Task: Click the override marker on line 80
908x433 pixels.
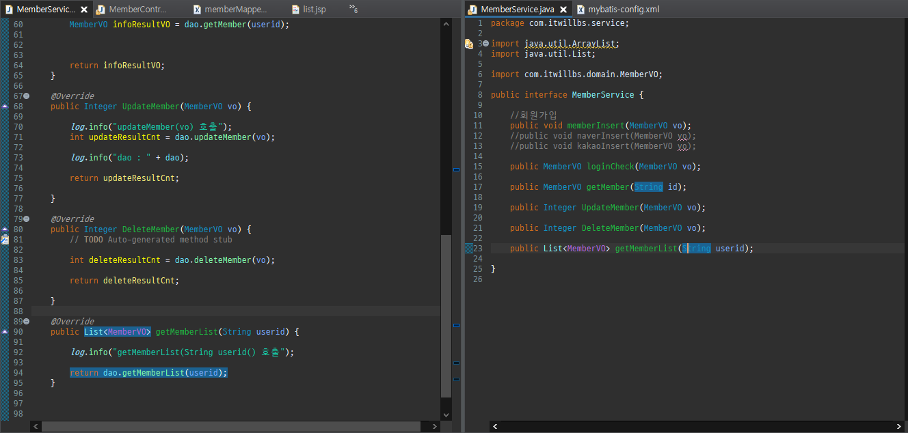Action: [5, 229]
